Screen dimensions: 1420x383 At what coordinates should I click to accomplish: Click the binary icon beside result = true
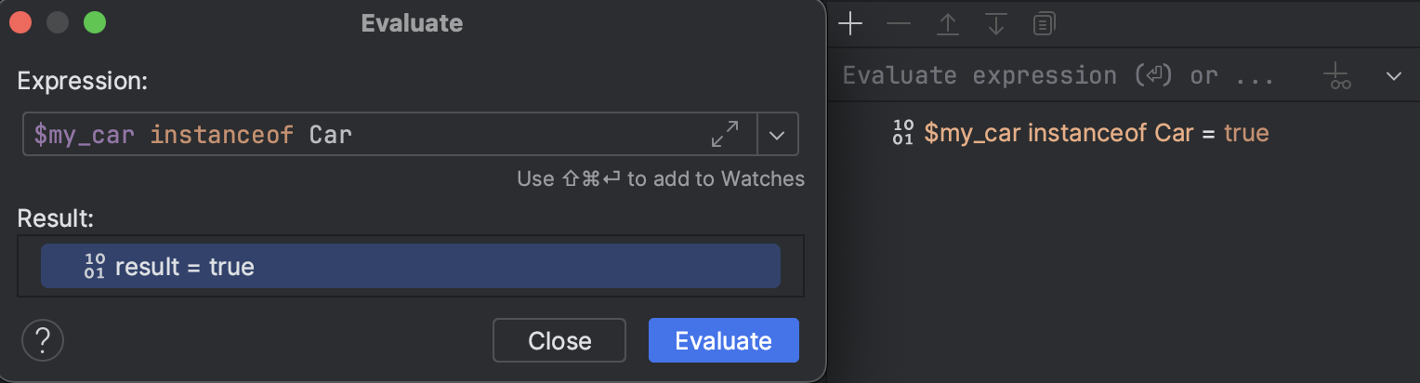[x=94, y=267]
